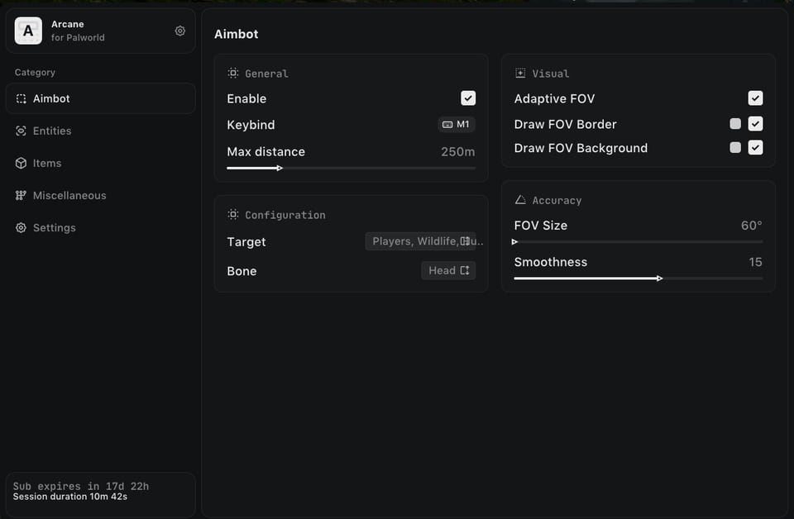Open the Draw FOV Background color swatch

click(x=735, y=148)
